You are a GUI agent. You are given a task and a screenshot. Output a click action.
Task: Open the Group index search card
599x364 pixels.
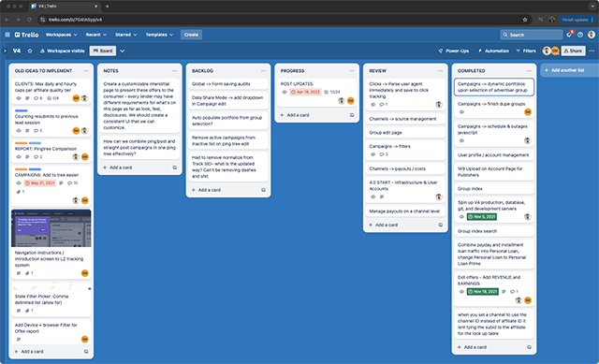pos(493,231)
